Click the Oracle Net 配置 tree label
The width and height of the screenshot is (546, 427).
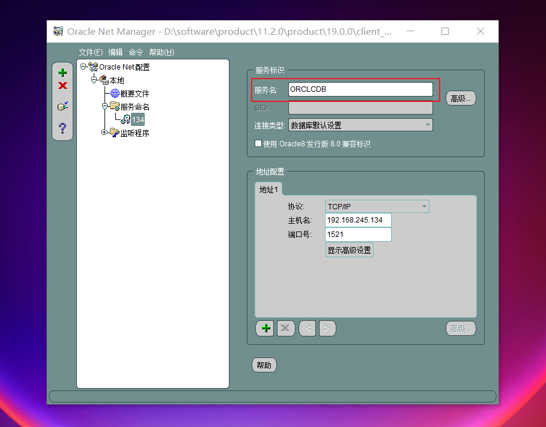tap(124, 67)
